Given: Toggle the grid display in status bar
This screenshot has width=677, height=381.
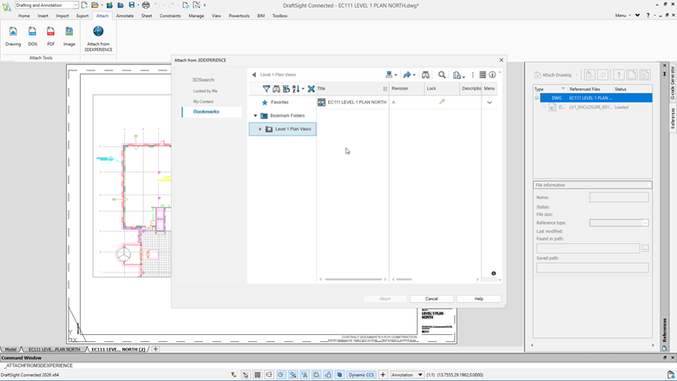Looking at the screenshot, I should (x=257, y=375).
